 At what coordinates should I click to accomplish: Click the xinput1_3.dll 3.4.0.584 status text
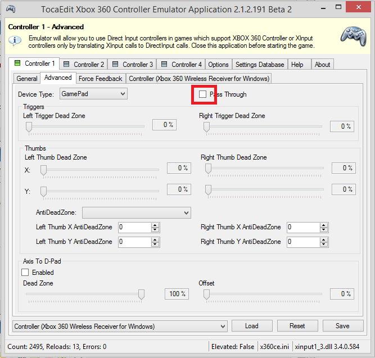point(327,347)
